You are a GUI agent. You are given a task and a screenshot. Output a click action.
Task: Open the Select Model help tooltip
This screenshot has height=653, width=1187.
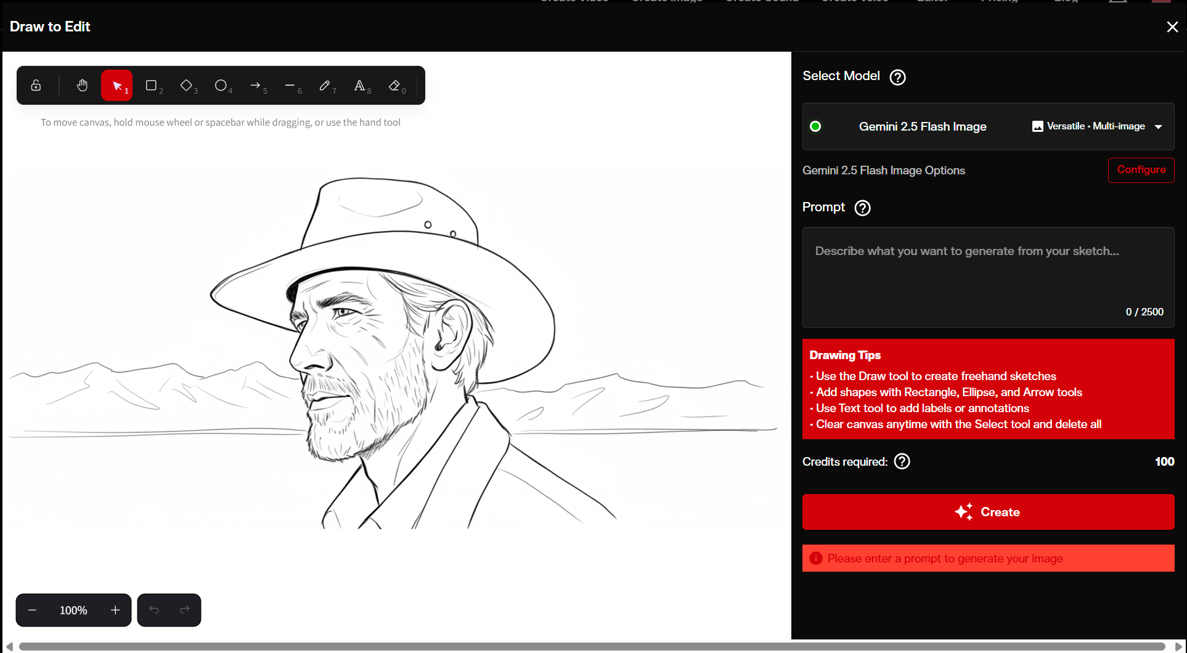897,77
